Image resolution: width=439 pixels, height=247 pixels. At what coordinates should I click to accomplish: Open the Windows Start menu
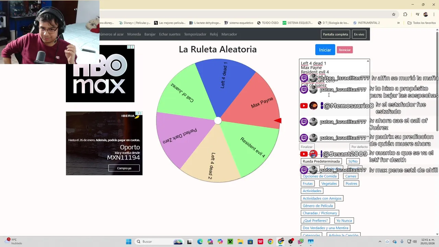129,242
